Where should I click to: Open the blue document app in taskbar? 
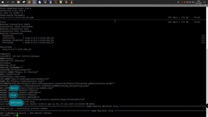[40, 2]
